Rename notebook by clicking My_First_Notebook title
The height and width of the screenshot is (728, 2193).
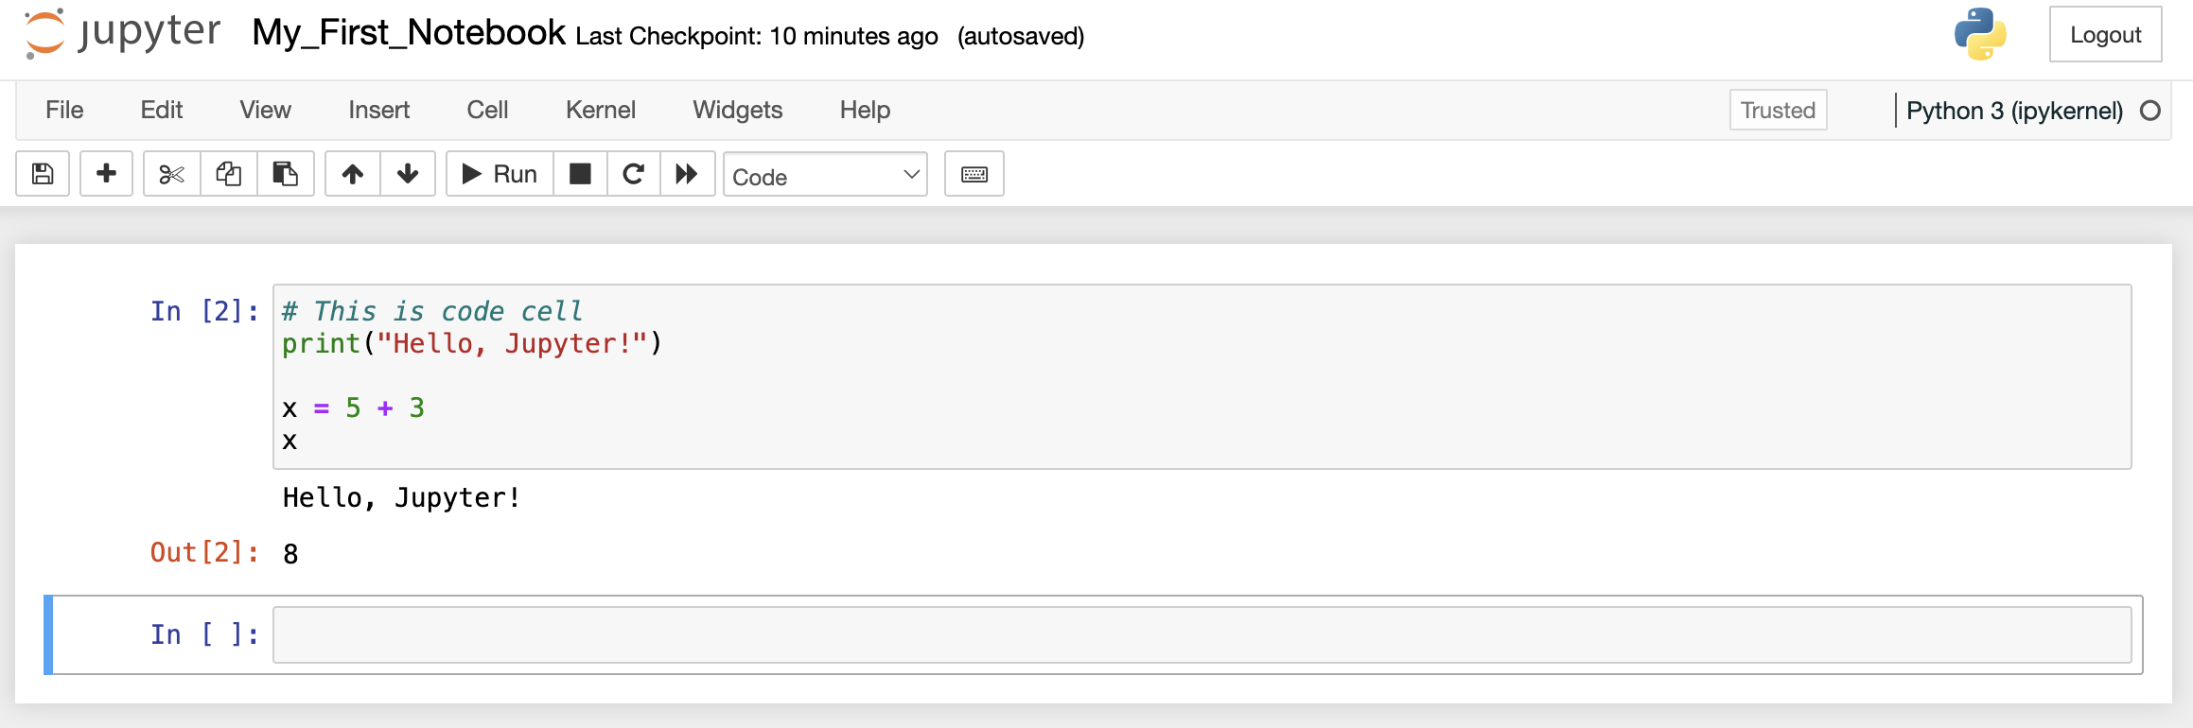tap(409, 33)
